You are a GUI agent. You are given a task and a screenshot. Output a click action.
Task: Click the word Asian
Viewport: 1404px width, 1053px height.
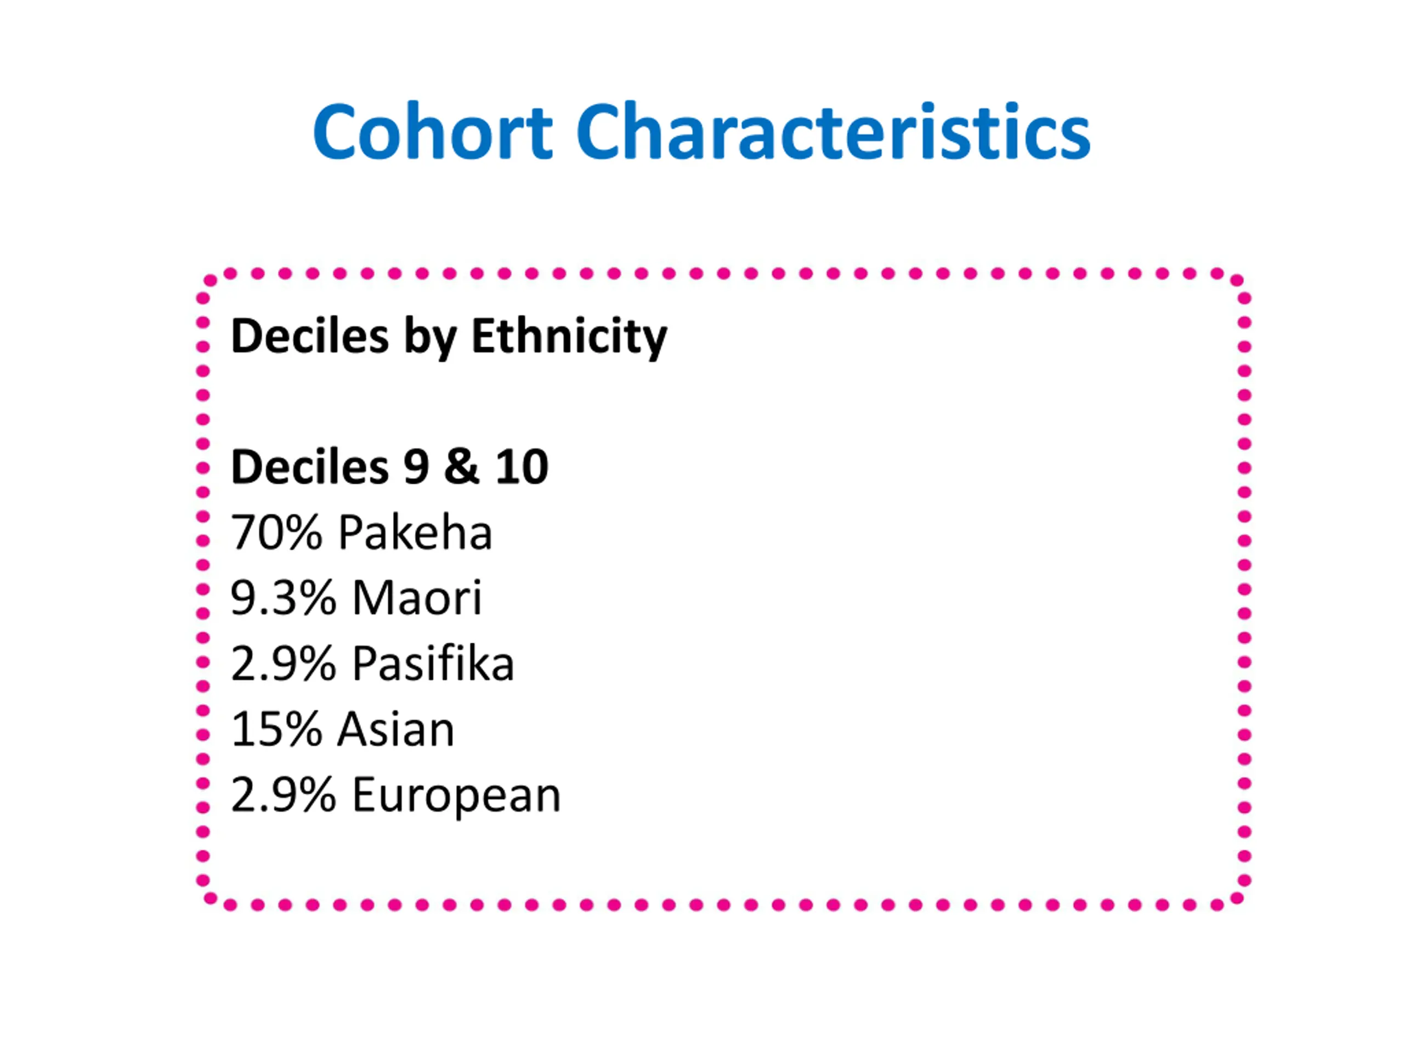pos(396,729)
